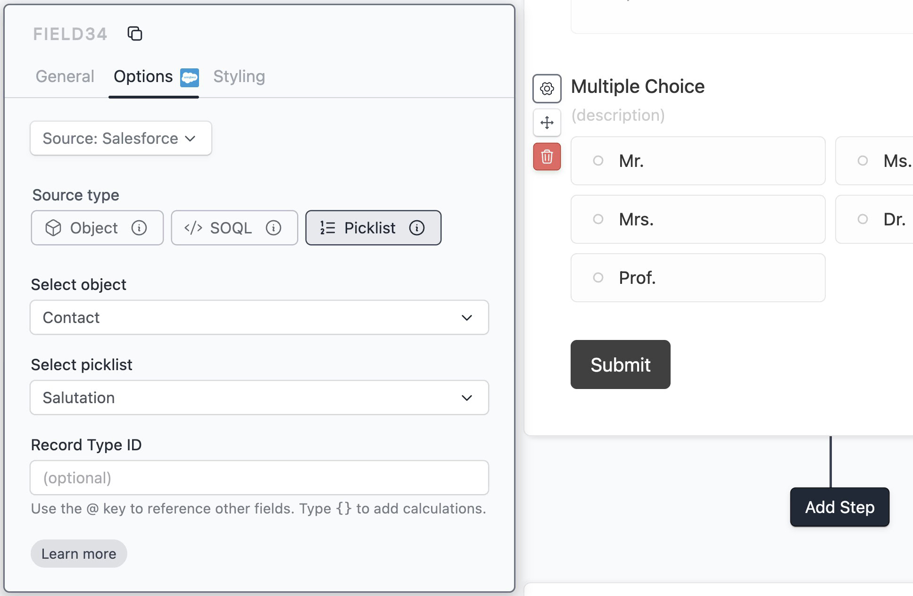Open the Source: Salesforce dropdown
This screenshot has height=596, width=913.
click(121, 138)
